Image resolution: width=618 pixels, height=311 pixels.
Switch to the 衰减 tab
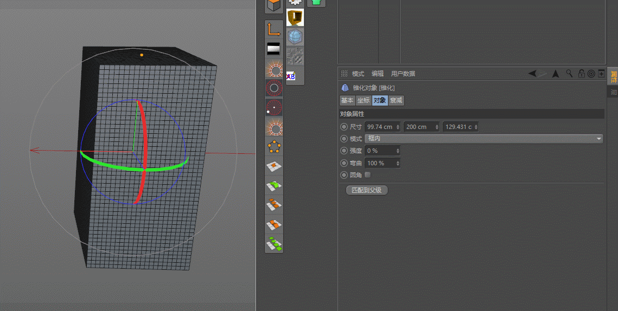[396, 100]
